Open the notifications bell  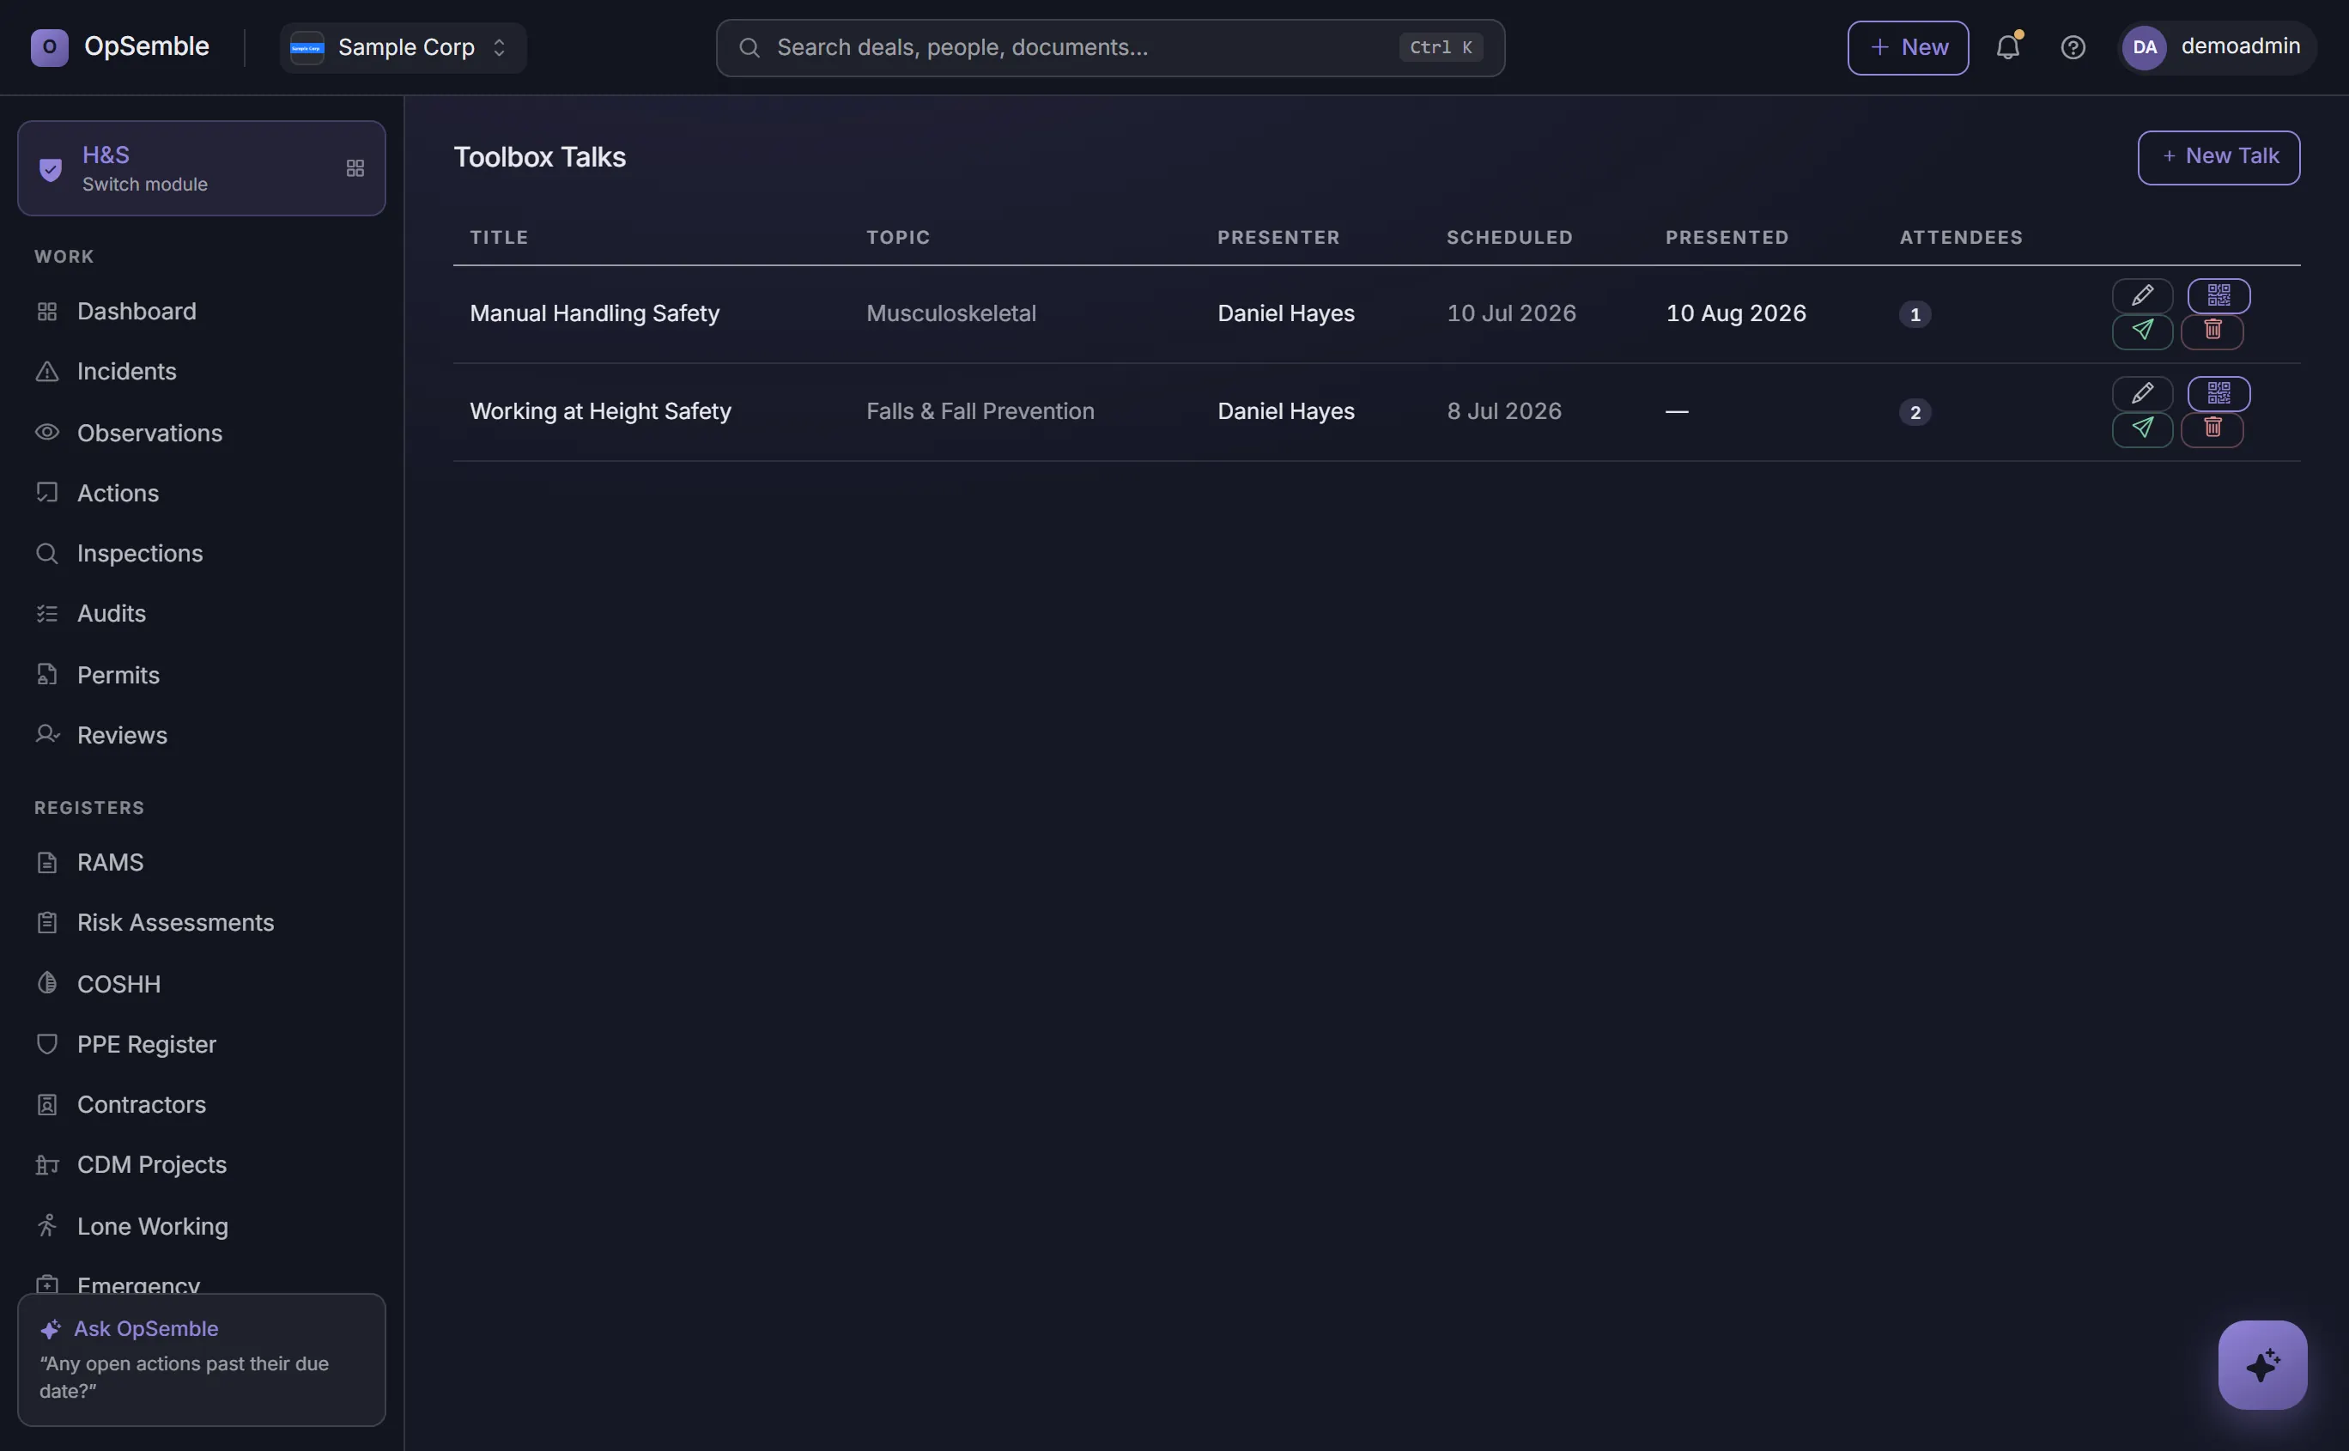[2007, 47]
